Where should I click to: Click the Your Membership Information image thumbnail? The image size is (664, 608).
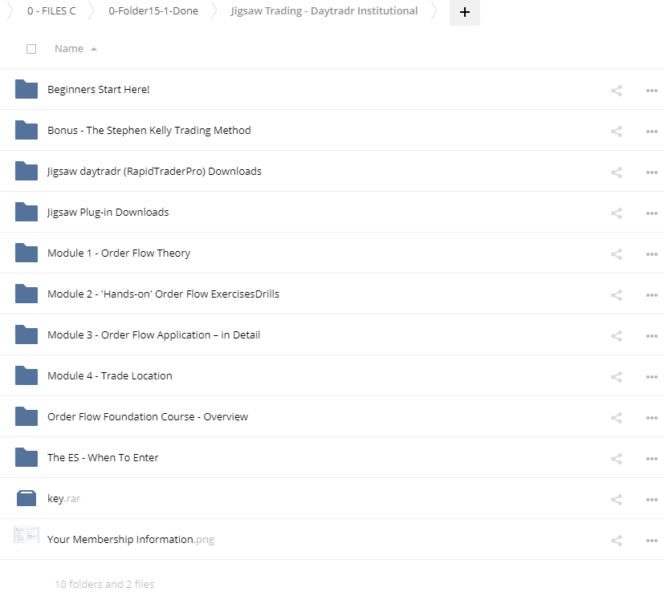pyautogui.click(x=26, y=538)
